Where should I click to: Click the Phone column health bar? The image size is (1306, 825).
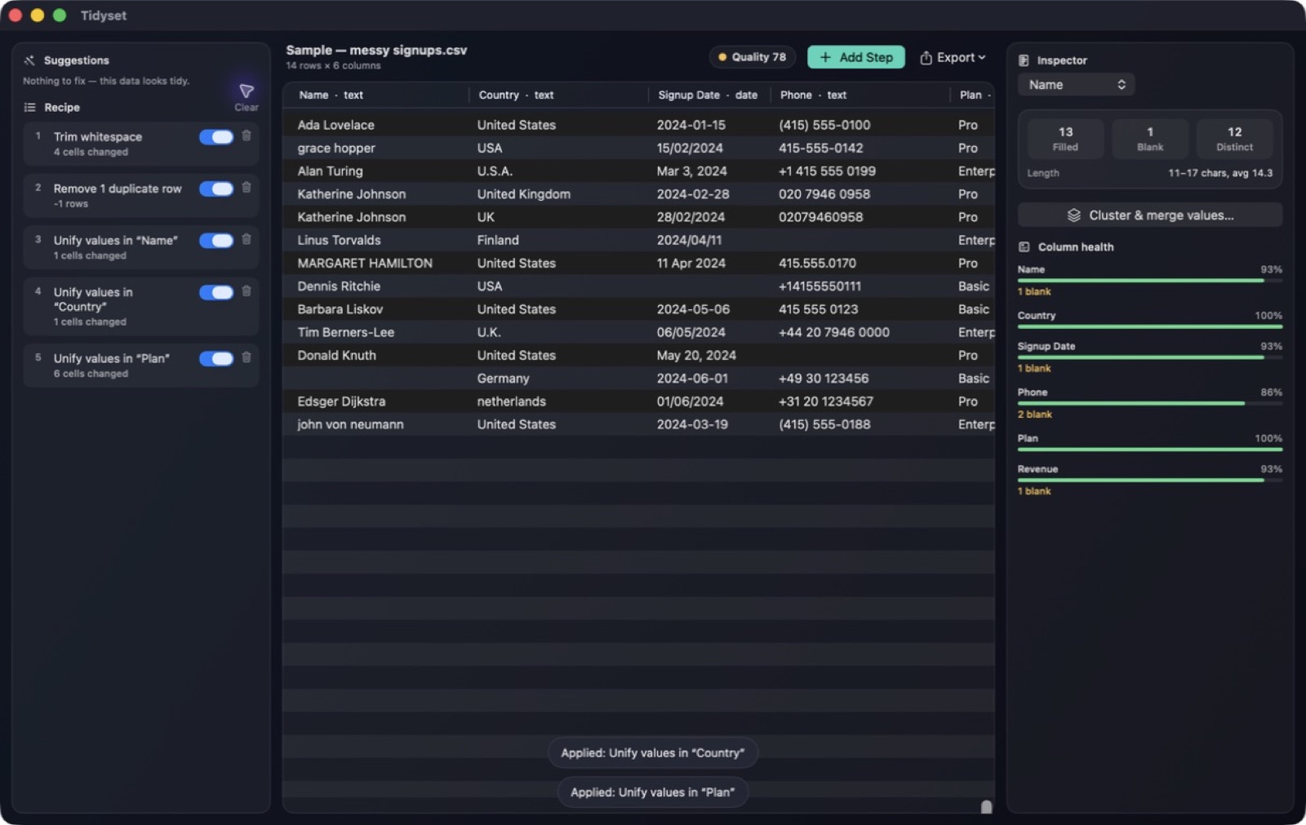(x=1149, y=403)
